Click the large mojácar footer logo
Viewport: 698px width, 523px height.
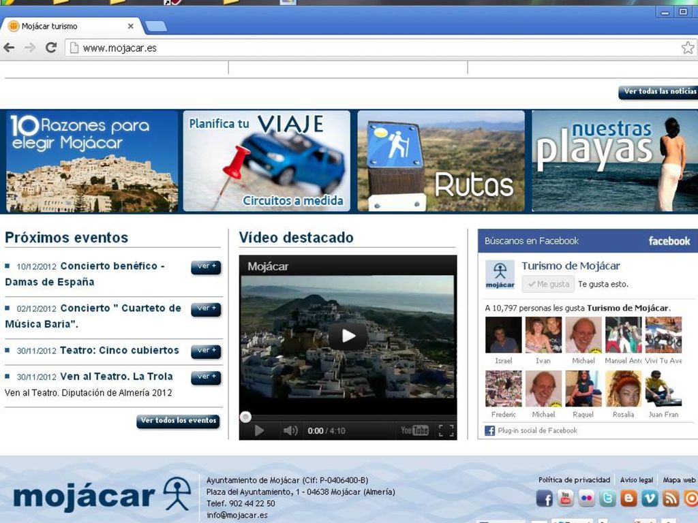[102, 494]
